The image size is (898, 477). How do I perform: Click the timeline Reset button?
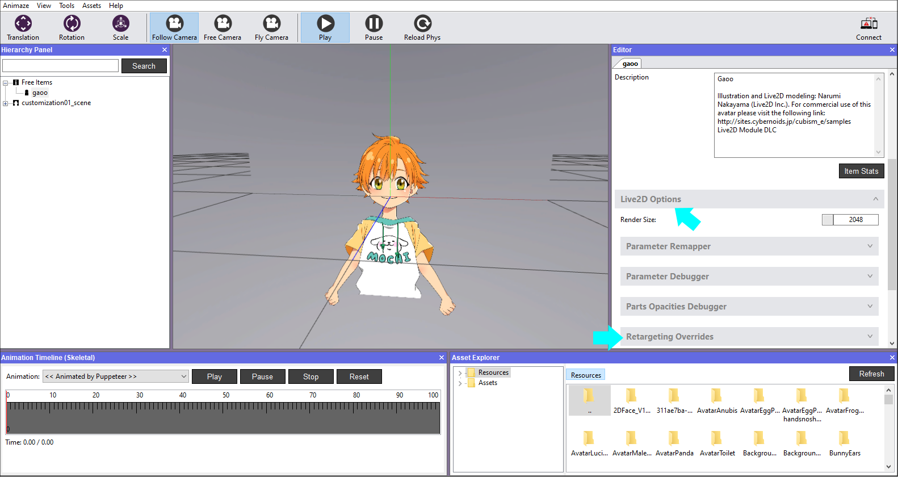tap(359, 376)
